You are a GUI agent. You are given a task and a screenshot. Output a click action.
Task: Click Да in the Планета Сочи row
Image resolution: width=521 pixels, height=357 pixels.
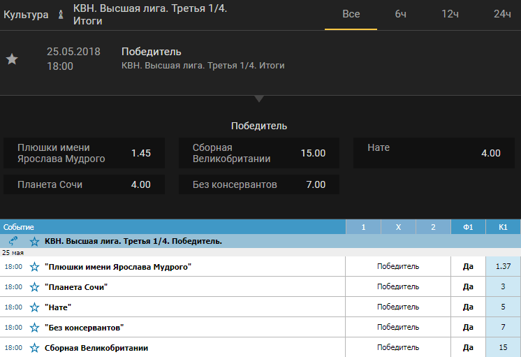(468, 286)
